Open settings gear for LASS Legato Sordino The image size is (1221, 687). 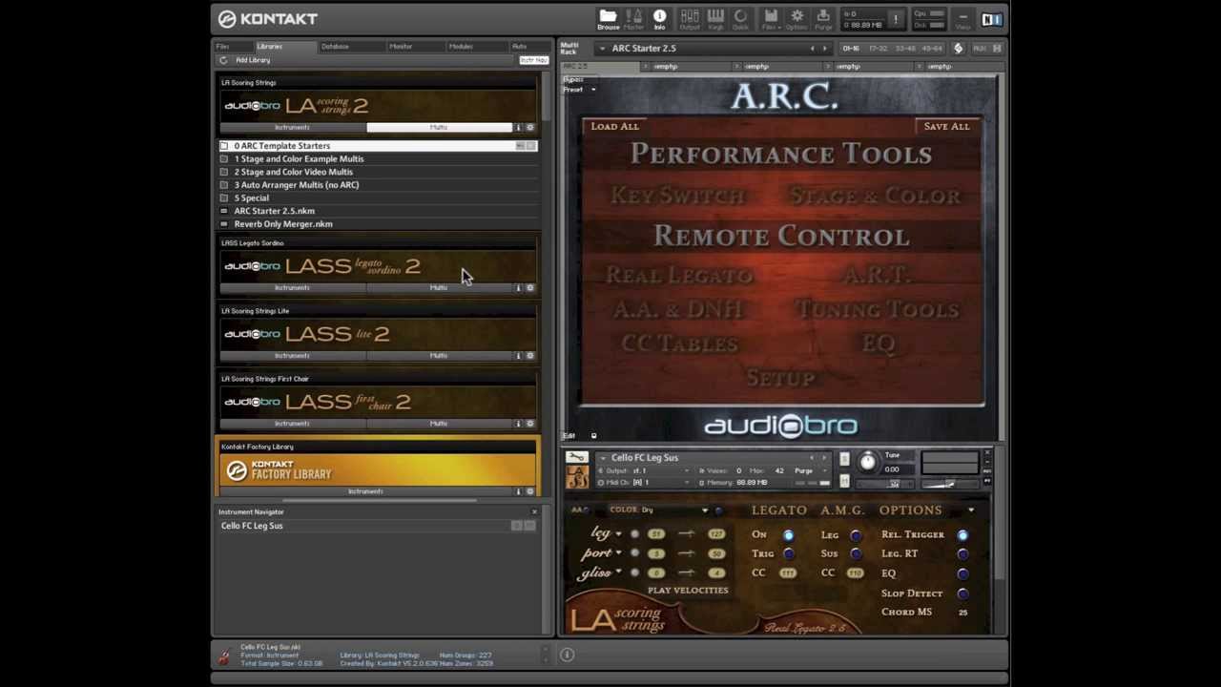[x=530, y=287]
